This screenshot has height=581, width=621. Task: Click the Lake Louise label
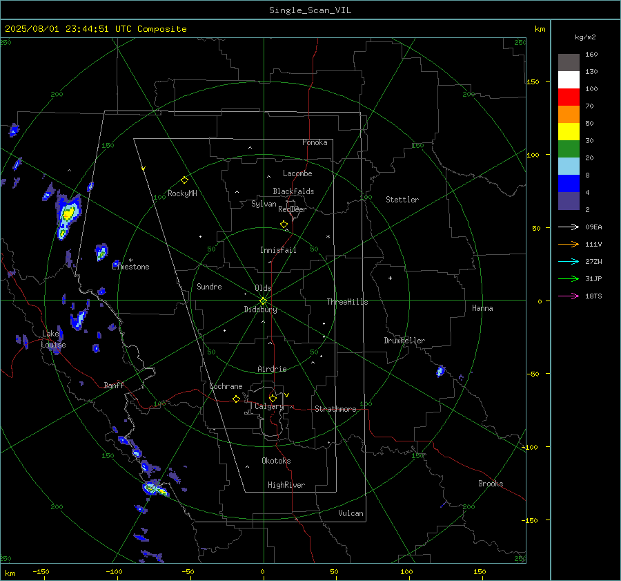click(x=53, y=339)
